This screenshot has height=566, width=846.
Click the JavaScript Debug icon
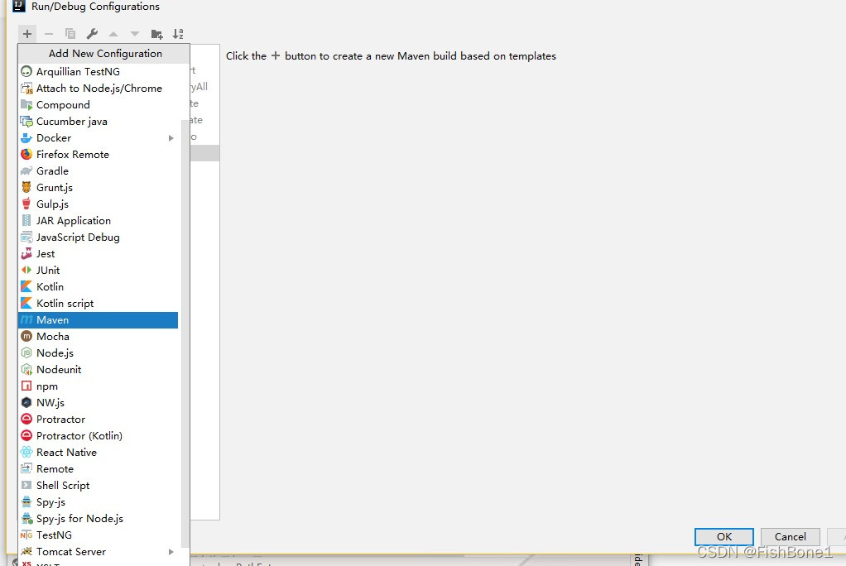26,237
